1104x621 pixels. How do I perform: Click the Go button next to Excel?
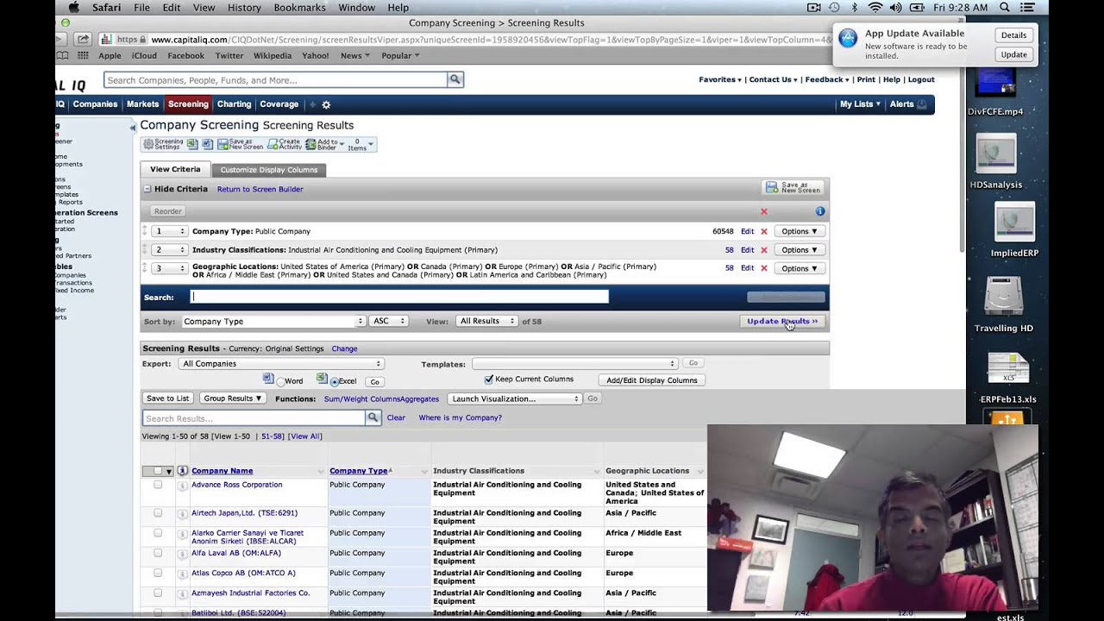click(374, 381)
